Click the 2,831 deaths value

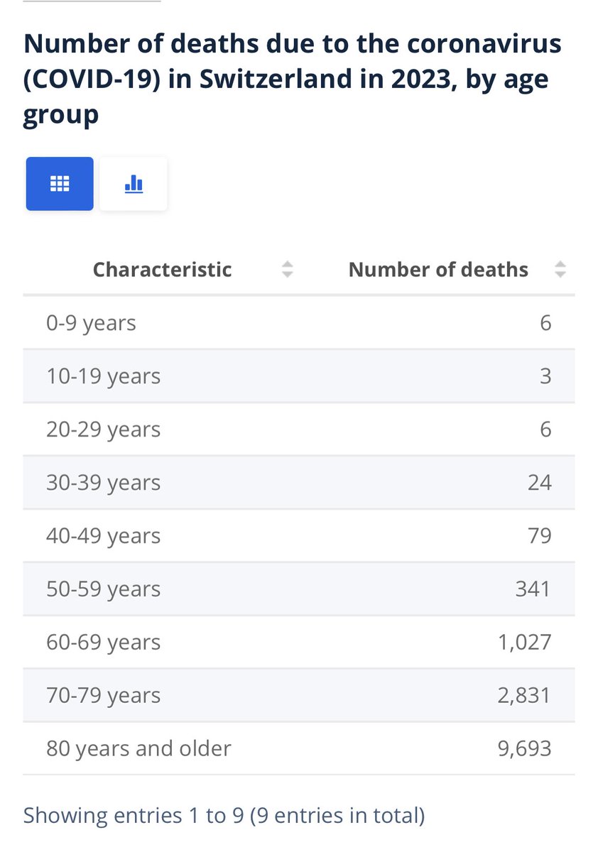(x=524, y=695)
